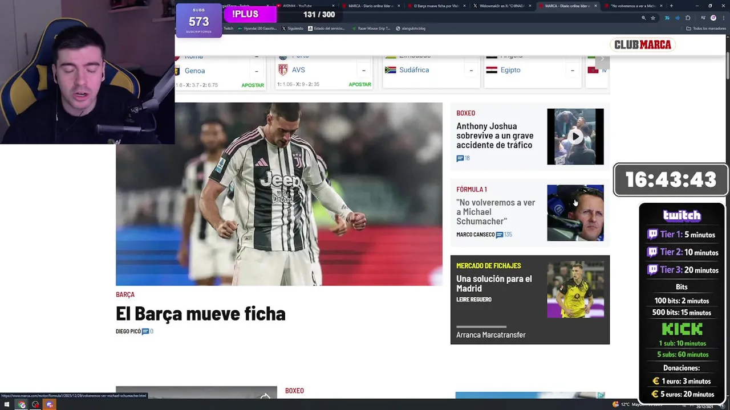Click author name DIEGO PICÓ
Screen dimensions: 730x410
[128, 331]
